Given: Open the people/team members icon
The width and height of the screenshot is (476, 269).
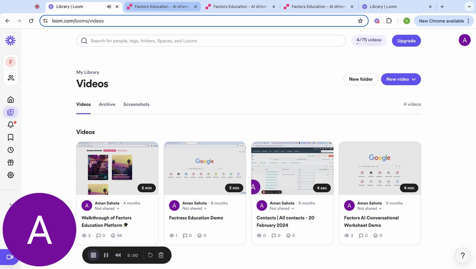Looking at the screenshot, I should pyautogui.click(x=11, y=78).
